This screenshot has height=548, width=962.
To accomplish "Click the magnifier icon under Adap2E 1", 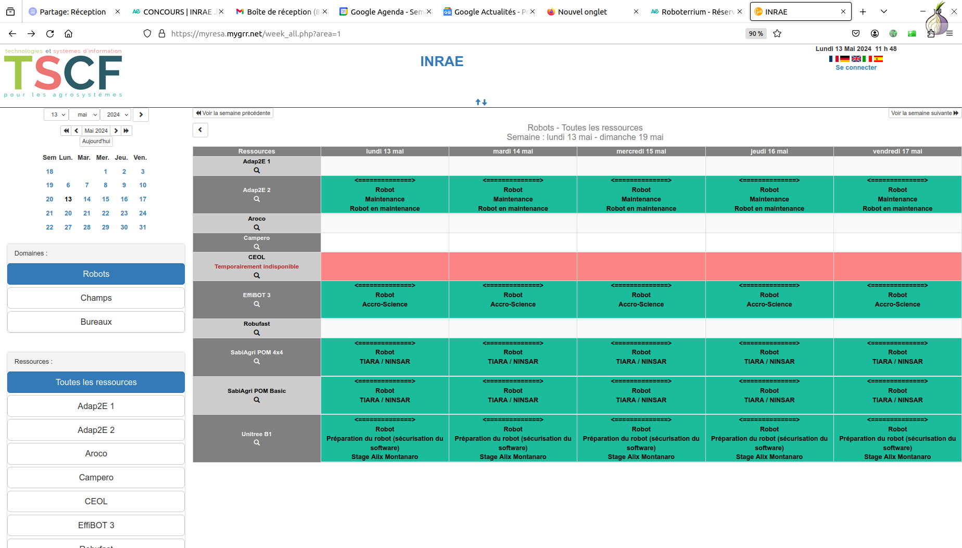I will tap(257, 171).
